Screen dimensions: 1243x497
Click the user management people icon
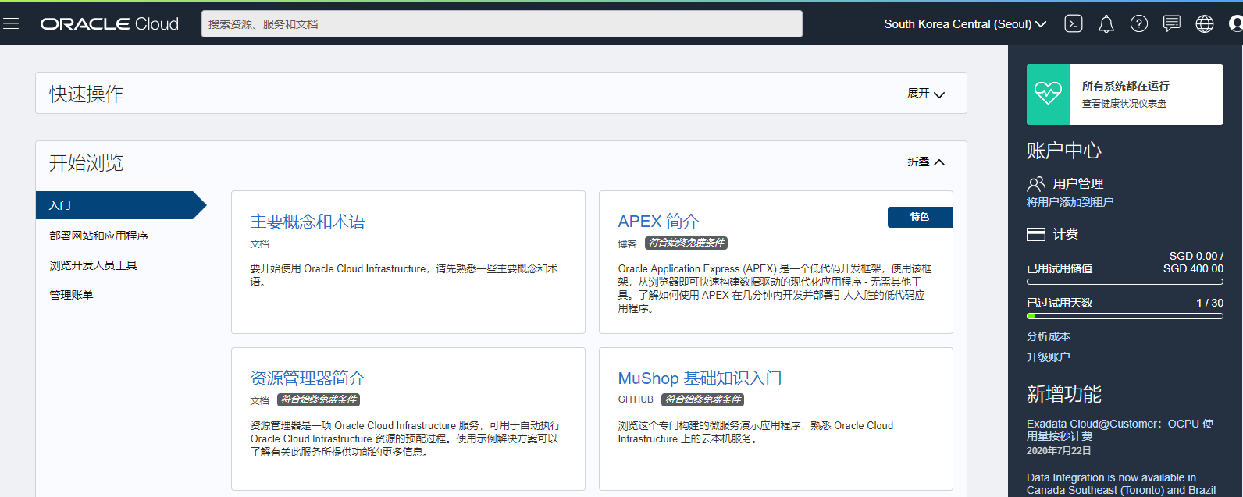pyautogui.click(x=1036, y=184)
